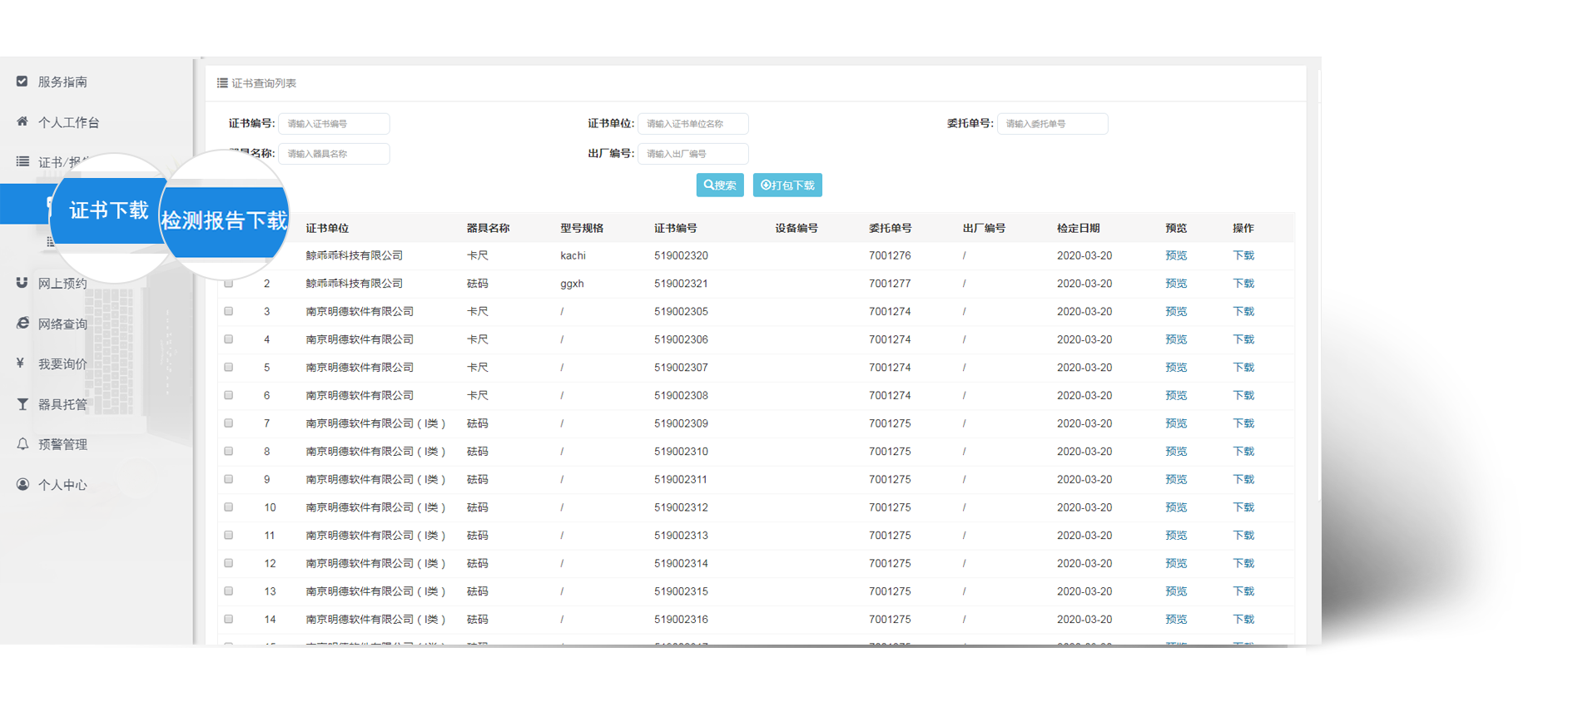Click the yen icon beside 我要询价
The height and width of the screenshot is (702, 1578).
[x=21, y=363]
